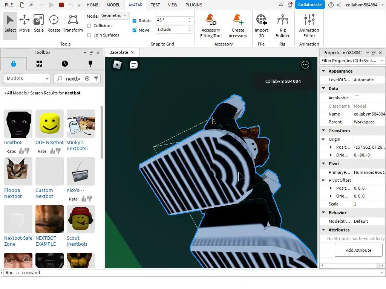
Task: Collapse the Data section
Action: pos(323,88)
